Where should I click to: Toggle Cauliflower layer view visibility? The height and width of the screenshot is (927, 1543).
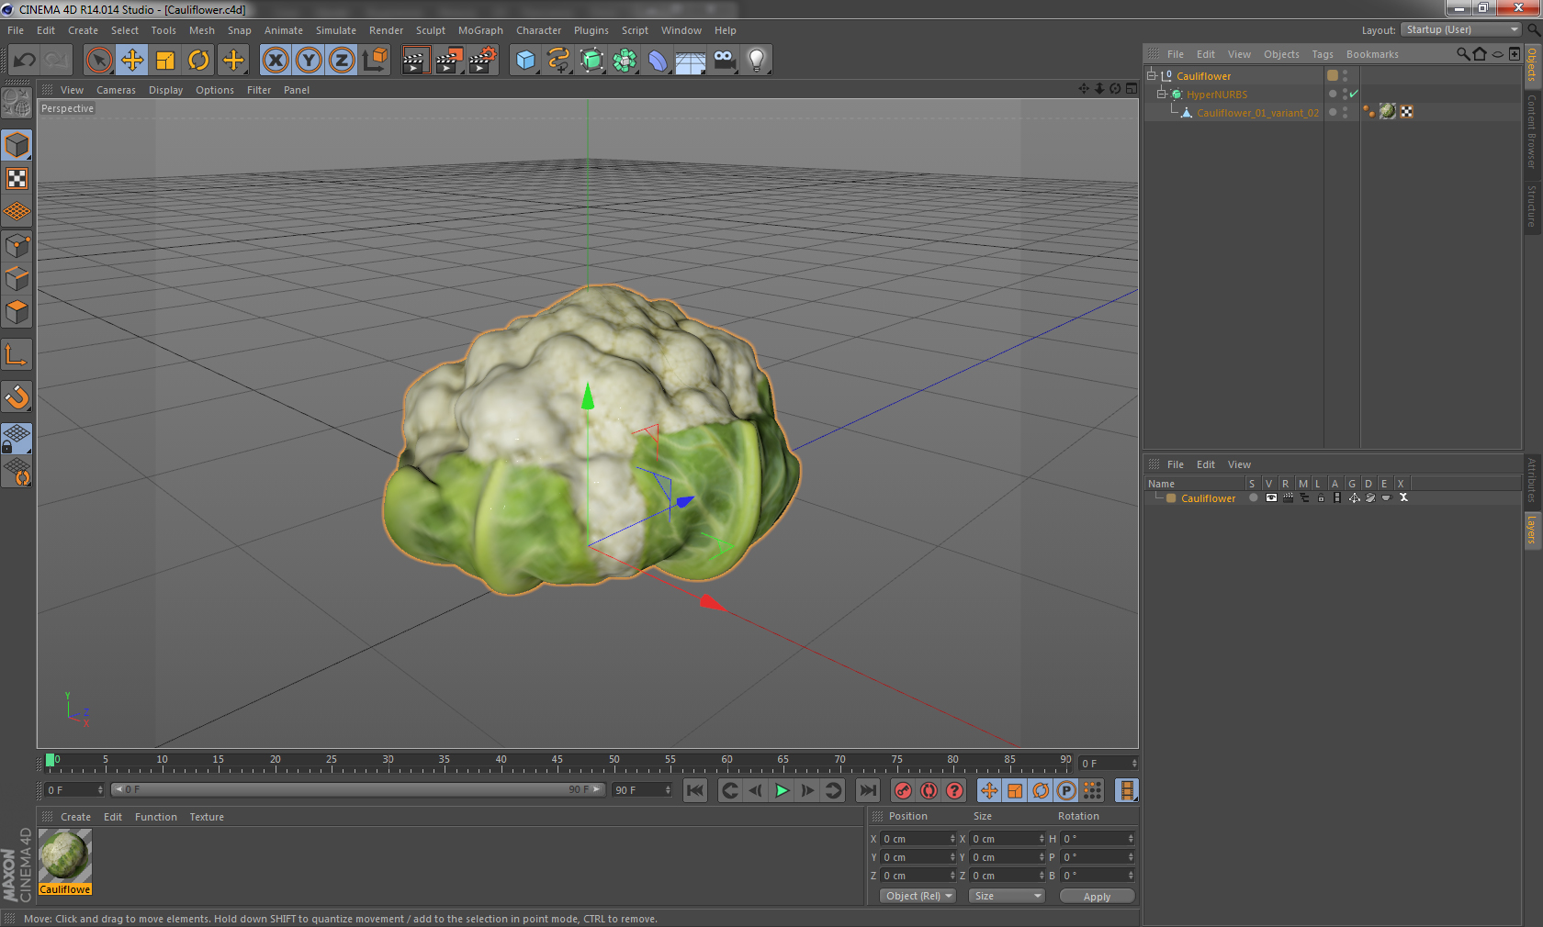(x=1271, y=498)
